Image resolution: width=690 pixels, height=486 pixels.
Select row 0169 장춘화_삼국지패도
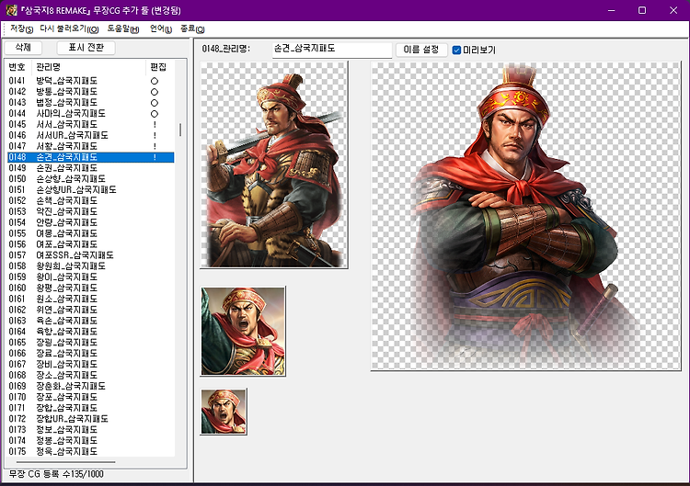pos(91,386)
